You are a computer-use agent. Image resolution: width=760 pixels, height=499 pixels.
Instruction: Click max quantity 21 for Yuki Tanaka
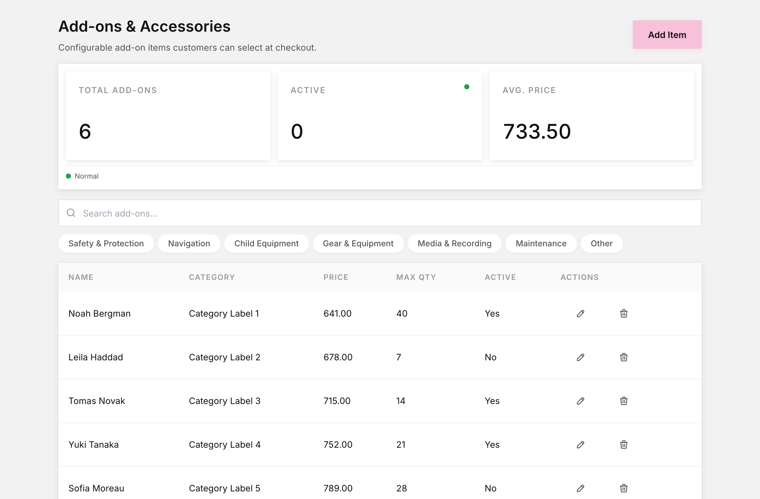pos(401,445)
